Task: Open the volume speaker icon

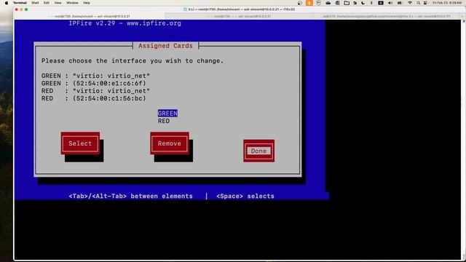Action: (390, 3)
